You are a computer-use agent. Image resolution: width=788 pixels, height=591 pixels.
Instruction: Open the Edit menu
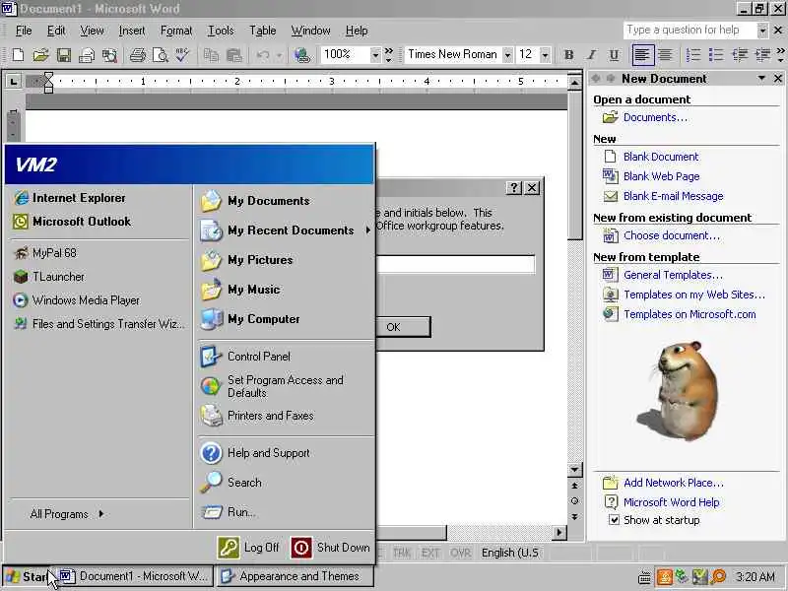(56, 31)
